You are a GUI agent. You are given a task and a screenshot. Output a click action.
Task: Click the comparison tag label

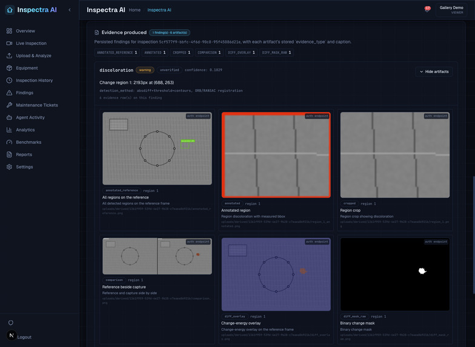tap(114, 280)
